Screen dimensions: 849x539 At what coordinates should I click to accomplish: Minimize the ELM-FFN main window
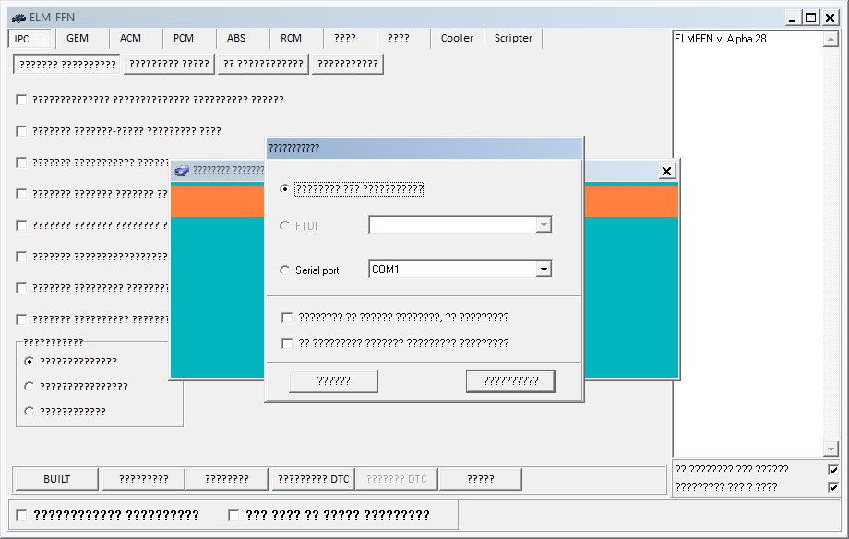(x=793, y=17)
